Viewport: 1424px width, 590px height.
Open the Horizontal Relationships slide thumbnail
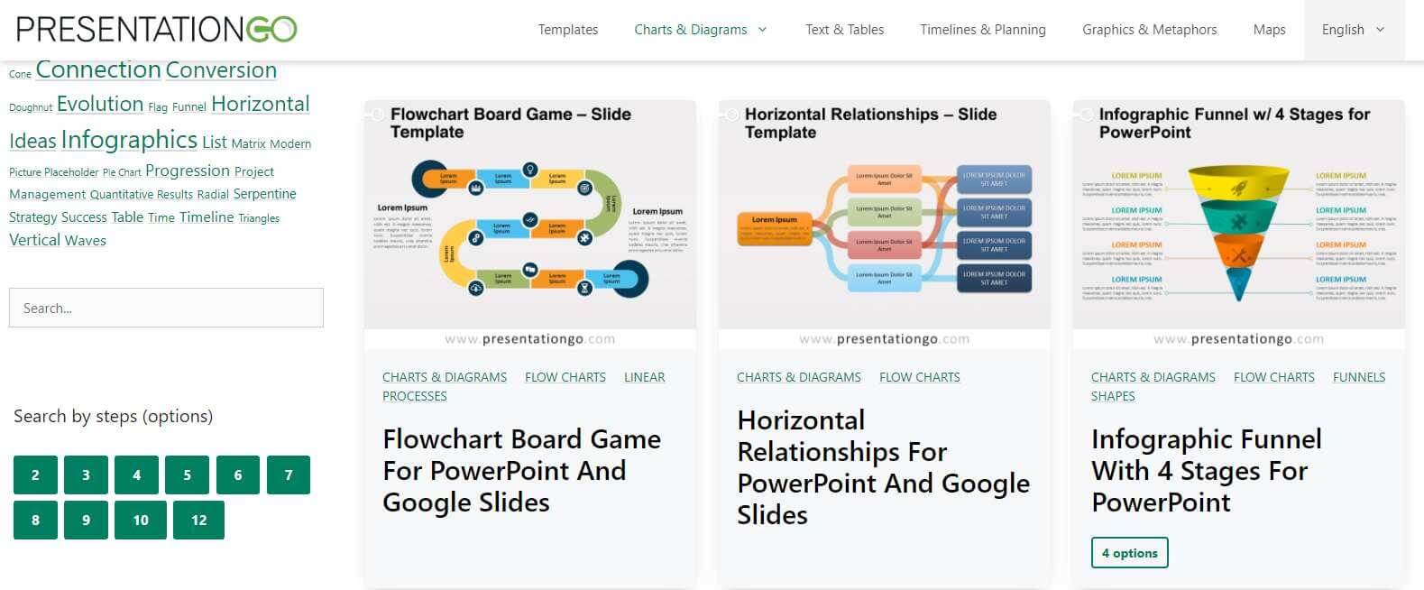884,217
